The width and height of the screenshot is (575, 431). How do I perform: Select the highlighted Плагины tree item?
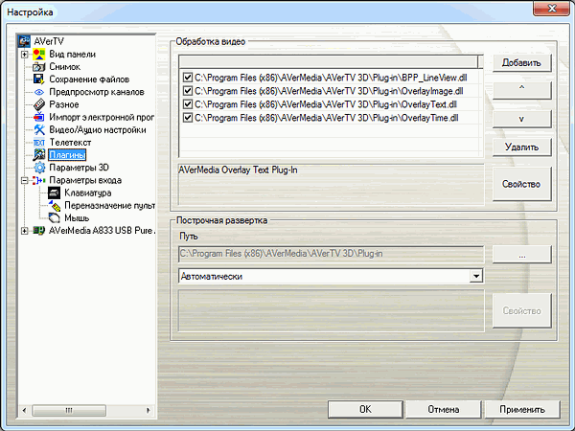click(67, 154)
